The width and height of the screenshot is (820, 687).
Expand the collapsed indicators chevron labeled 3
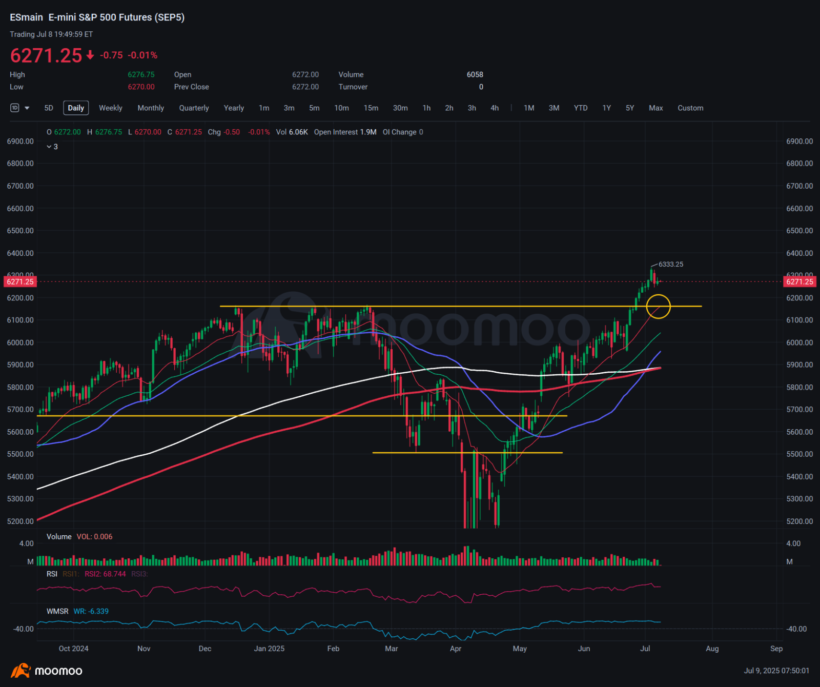pos(52,147)
